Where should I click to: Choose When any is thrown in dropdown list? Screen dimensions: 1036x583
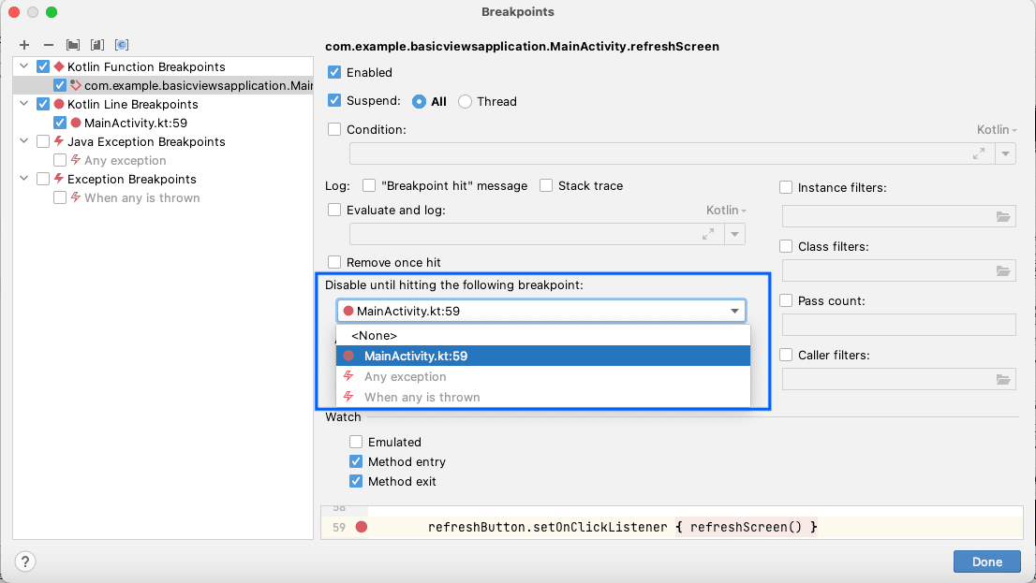(543, 397)
